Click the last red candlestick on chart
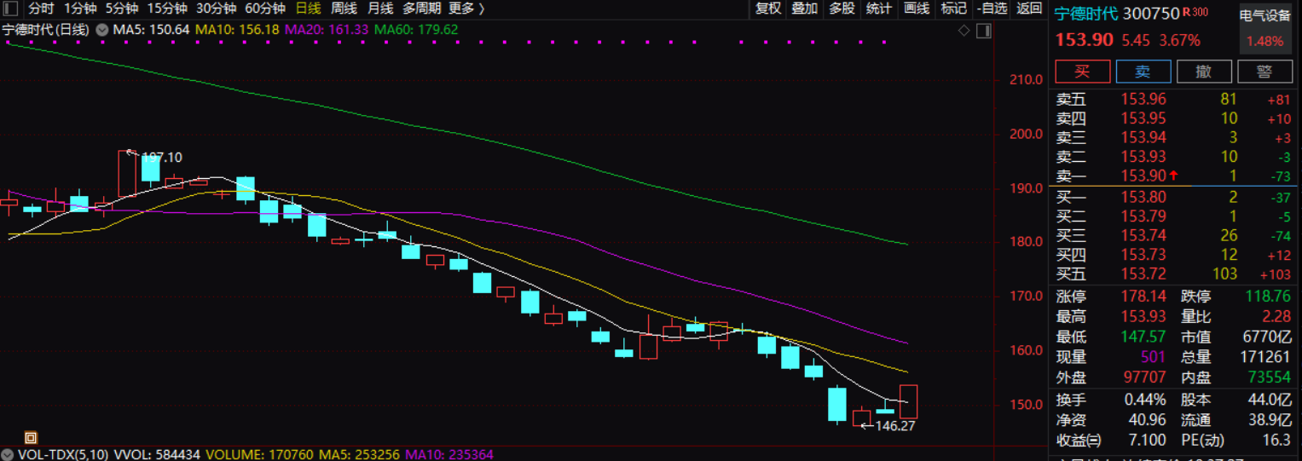Image resolution: width=1302 pixels, height=461 pixels. [908, 401]
